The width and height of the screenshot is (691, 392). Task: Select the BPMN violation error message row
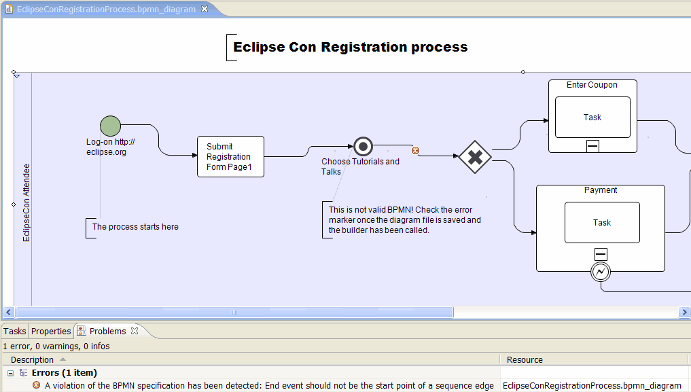pos(269,386)
